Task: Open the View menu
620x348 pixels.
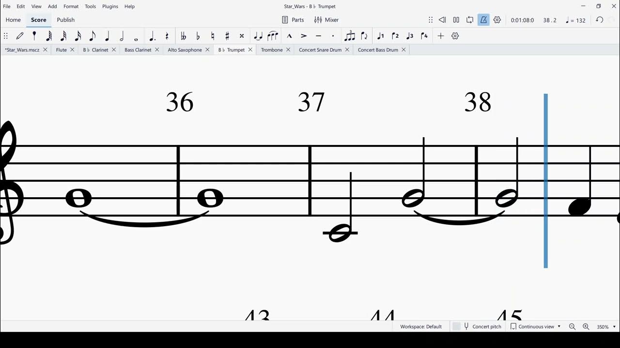Action: click(x=36, y=6)
